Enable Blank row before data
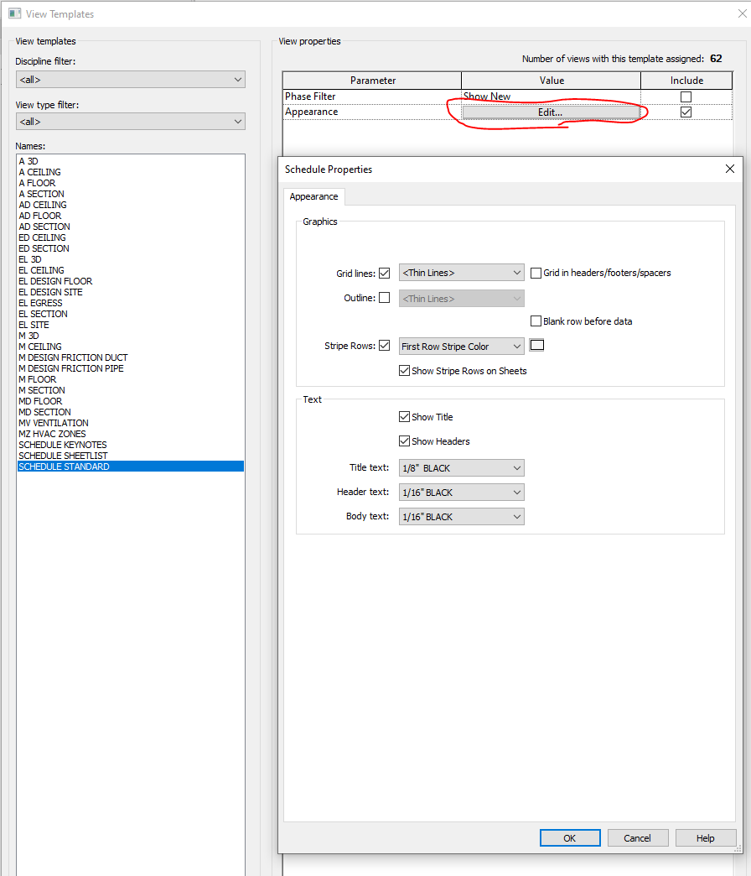Viewport: 751px width, 876px height. [535, 321]
